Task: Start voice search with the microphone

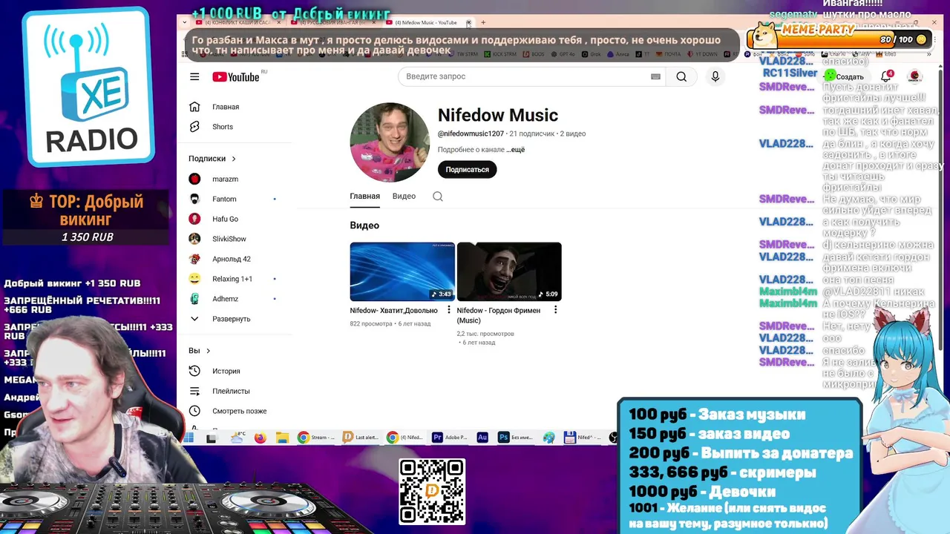Action: coord(715,76)
